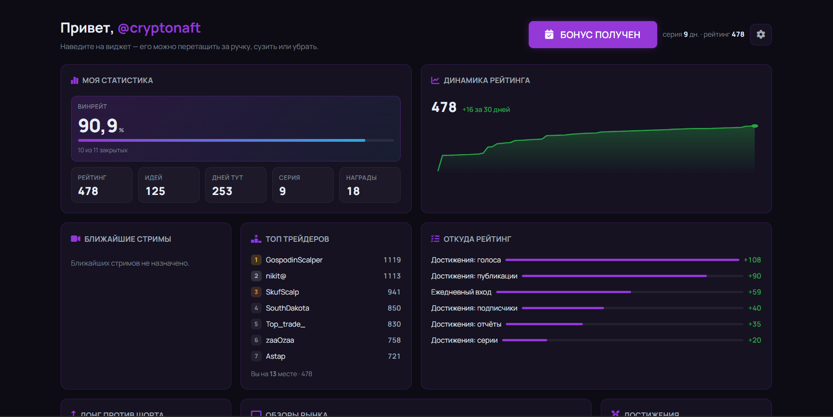Open trader GospodinScalper
The image size is (833, 417).
point(294,260)
